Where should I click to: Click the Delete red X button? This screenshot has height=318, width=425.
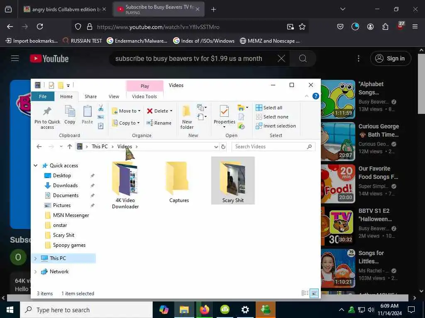(159, 111)
